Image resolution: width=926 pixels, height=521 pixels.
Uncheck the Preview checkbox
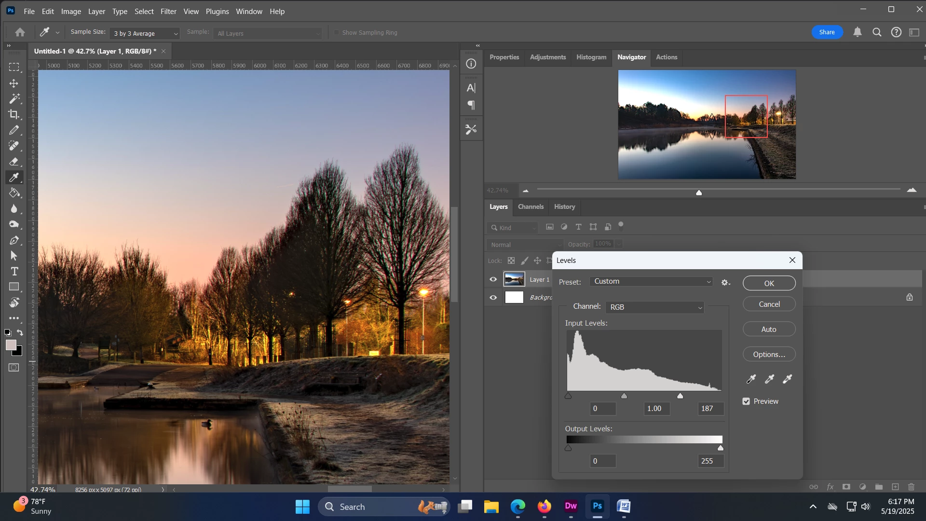pos(746,401)
